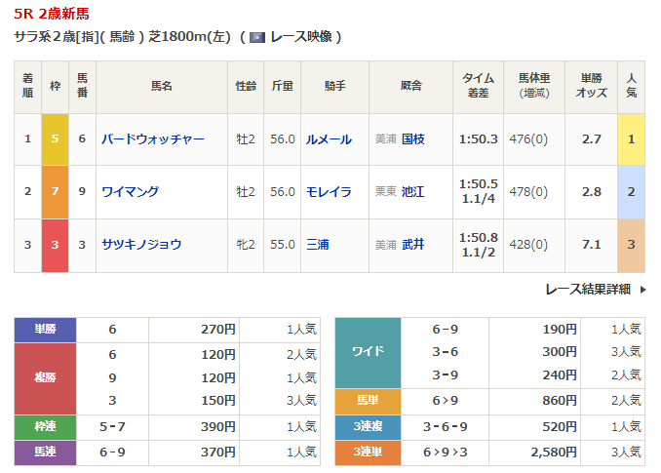Click the 馬連 payout label
The height and width of the screenshot is (473, 661).
[45, 453]
